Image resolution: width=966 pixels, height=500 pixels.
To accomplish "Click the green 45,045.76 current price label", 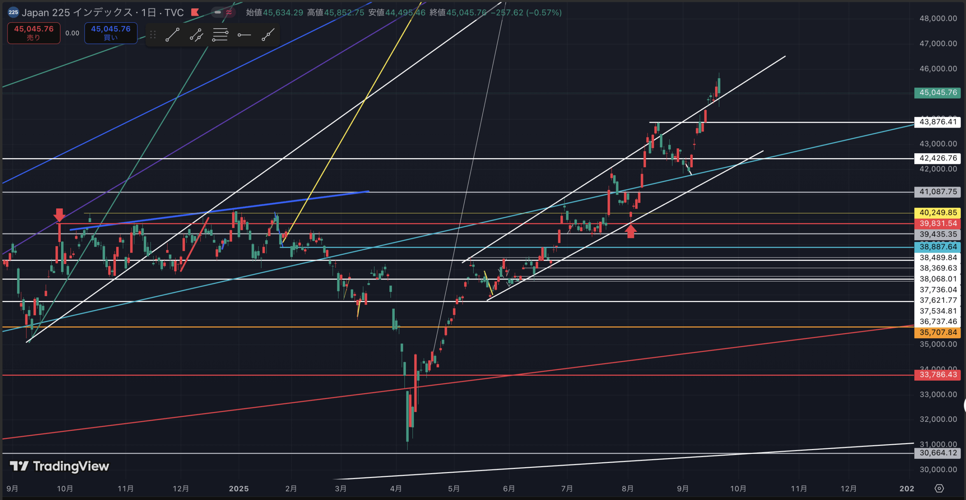I will pos(937,93).
